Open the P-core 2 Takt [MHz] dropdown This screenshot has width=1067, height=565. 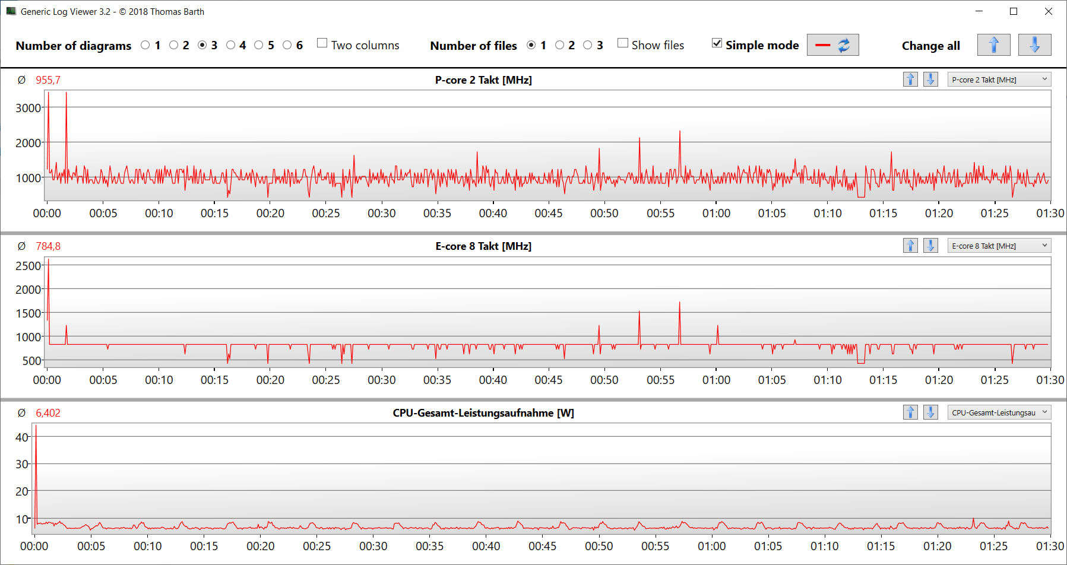point(999,80)
